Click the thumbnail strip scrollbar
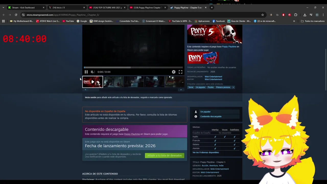This screenshot has width=327, height=184. (x=133, y=90)
